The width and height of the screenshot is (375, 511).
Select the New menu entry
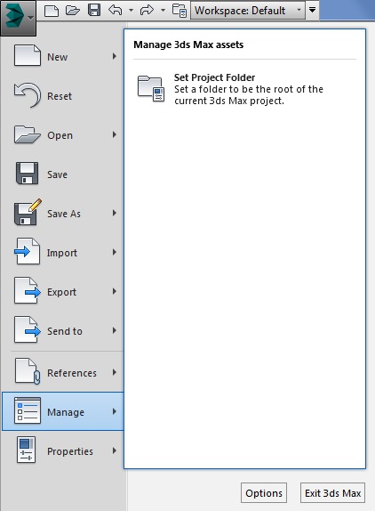pos(62,56)
